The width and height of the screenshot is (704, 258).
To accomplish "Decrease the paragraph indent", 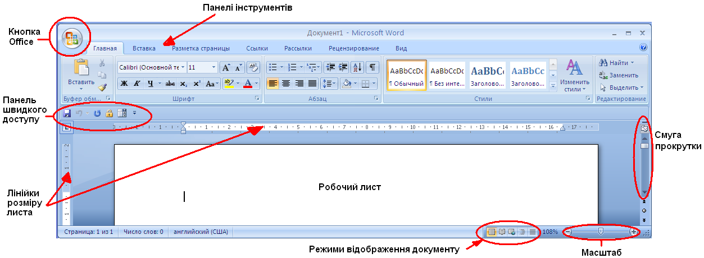I will [x=330, y=67].
